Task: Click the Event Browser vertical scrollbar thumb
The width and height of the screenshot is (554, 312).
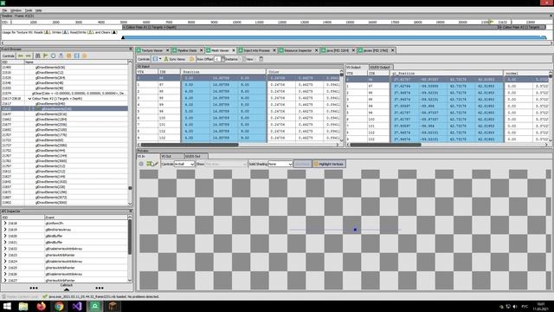Action: click(130, 188)
